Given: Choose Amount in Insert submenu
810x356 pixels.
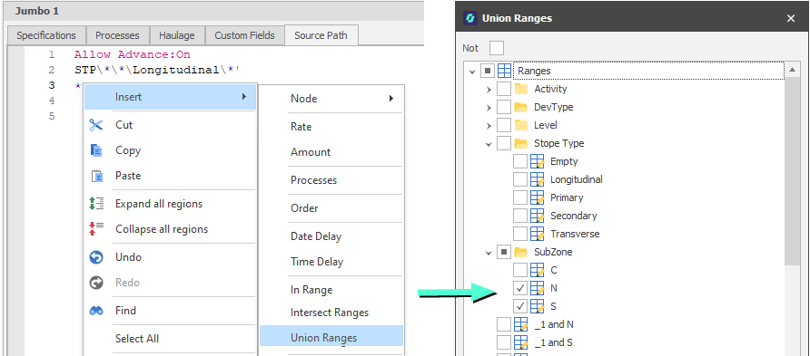Looking at the screenshot, I should coord(331,152).
